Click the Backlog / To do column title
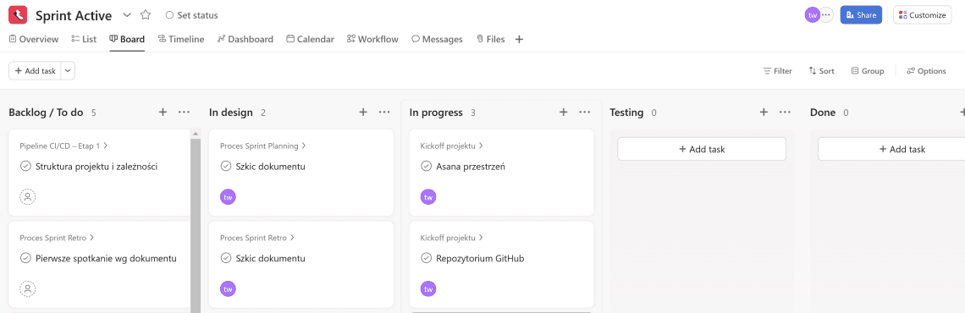The height and width of the screenshot is (313, 965). point(47,113)
